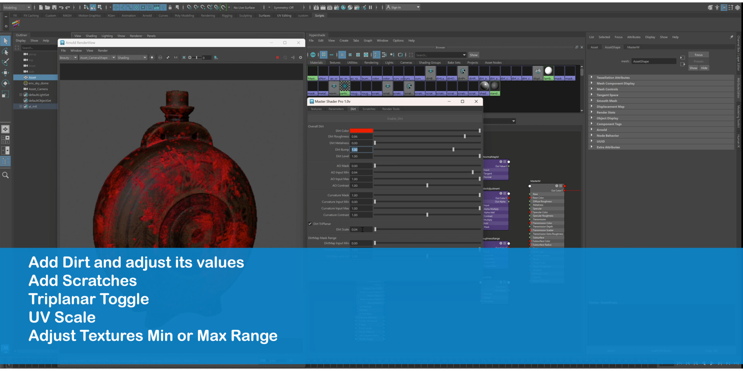
Task: Sort Hypershade swatches alphabetically
Action: [376, 55]
